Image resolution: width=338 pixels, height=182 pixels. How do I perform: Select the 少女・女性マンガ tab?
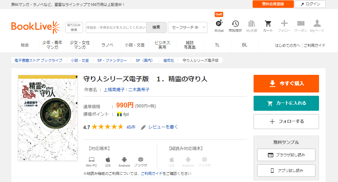point(80,45)
